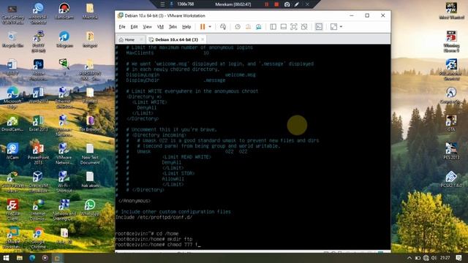Viewport: 468px width, 263px height.
Task: Open Bandicam desktop shortcut
Action: point(64,12)
